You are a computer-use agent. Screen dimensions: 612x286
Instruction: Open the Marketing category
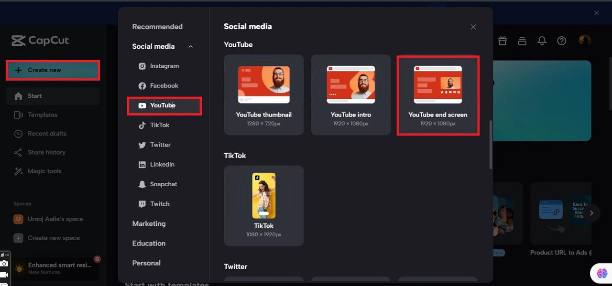pyautogui.click(x=149, y=223)
